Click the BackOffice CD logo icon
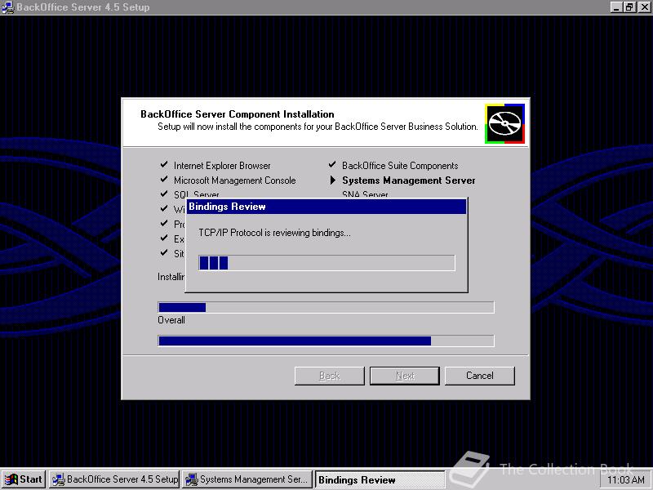 click(x=504, y=124)
